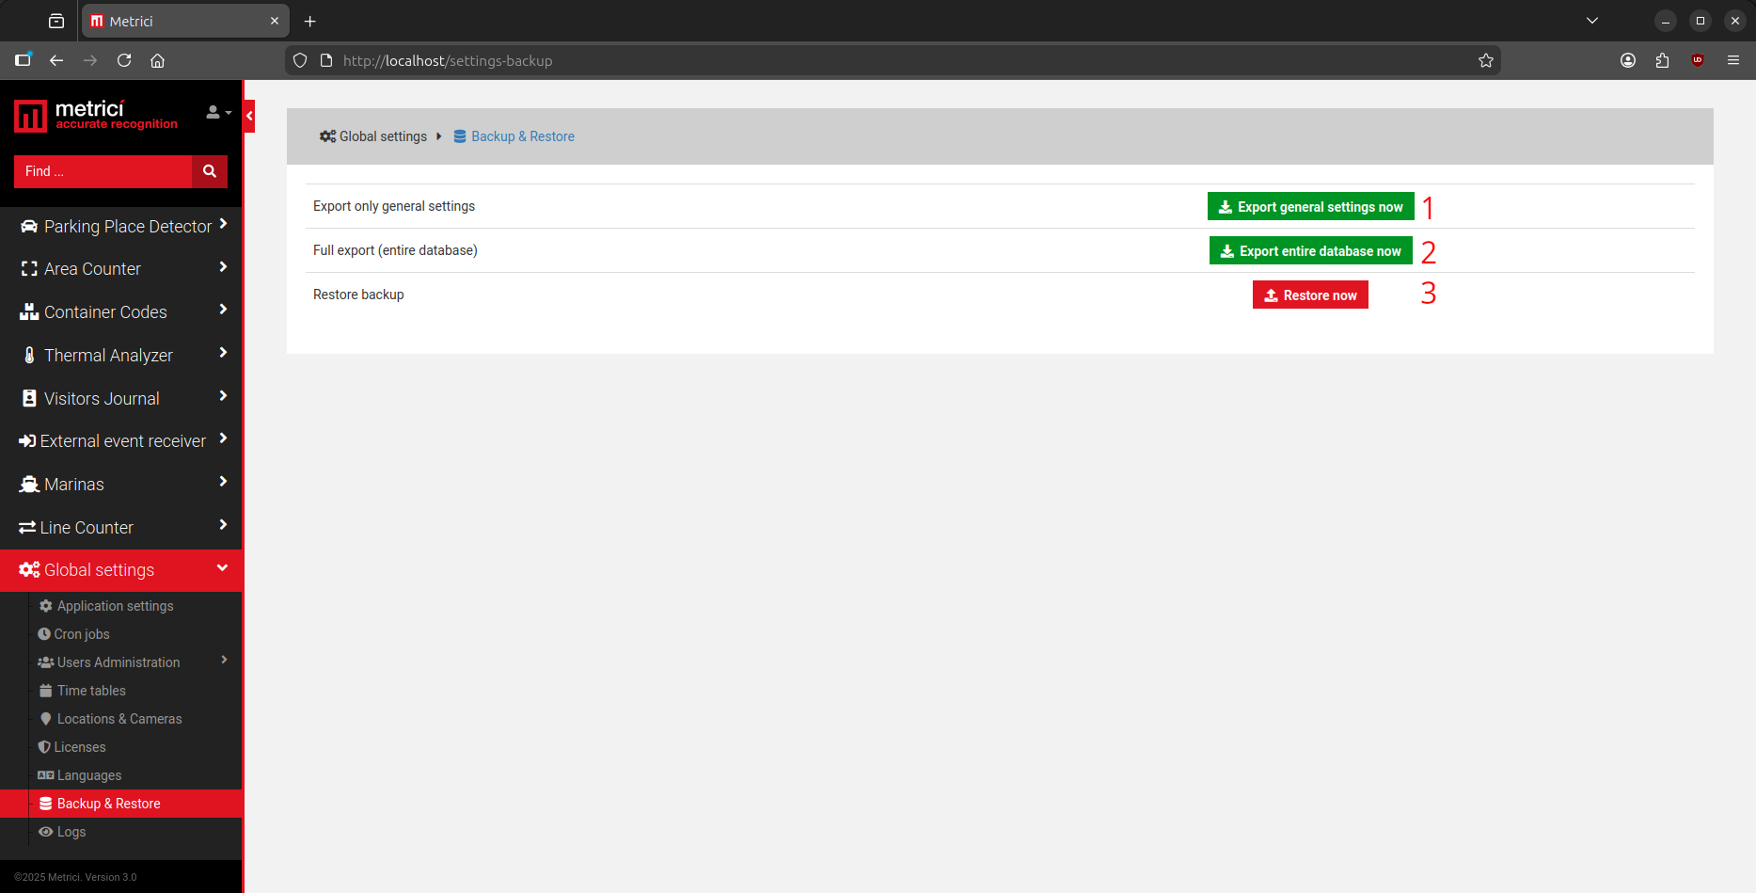Click the Line Counter arrows icon
The height and width of the screenshot is (893, 1756).
coord(27,528)
